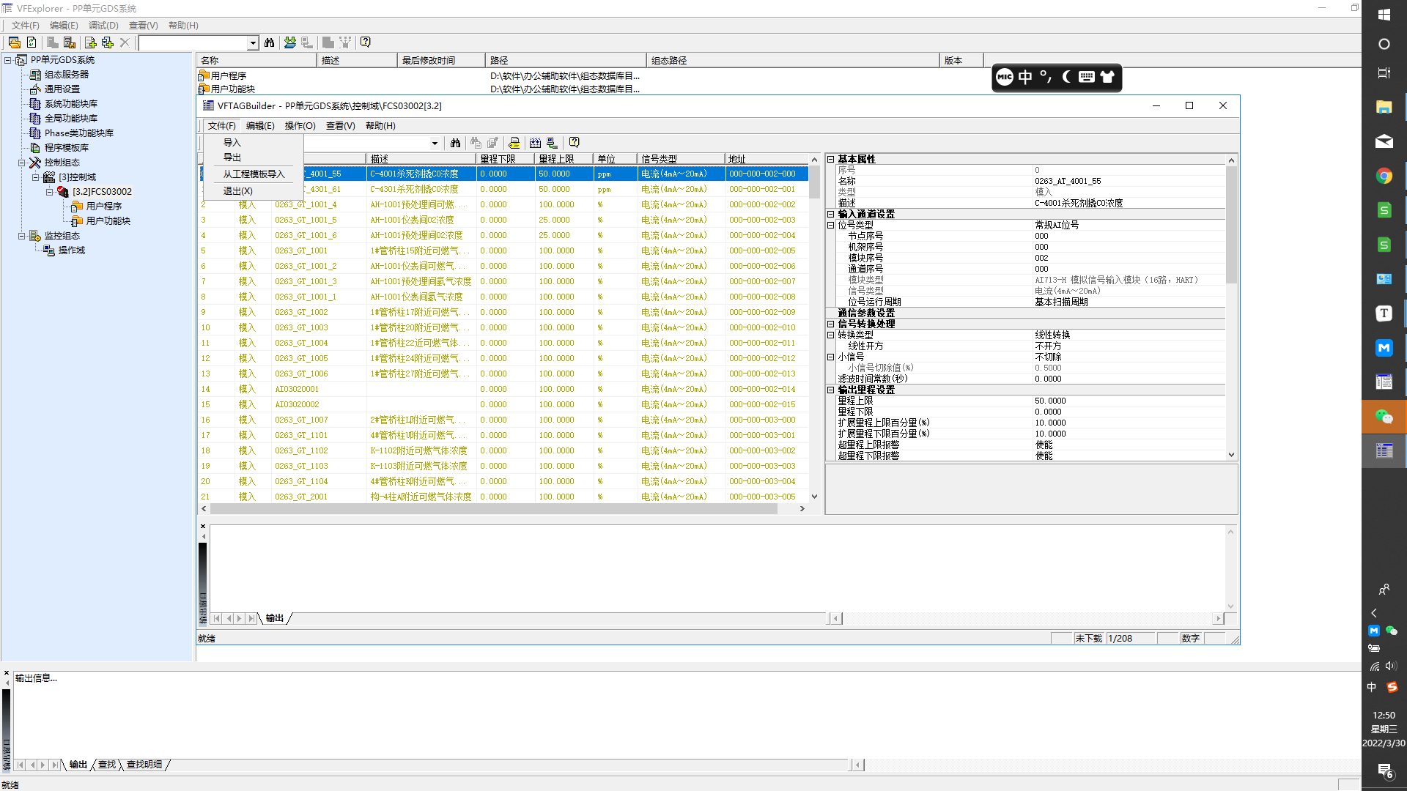Open the help icon in VFTAGBuilder toolbar
1407x791 pixels.
click(575, 143)
